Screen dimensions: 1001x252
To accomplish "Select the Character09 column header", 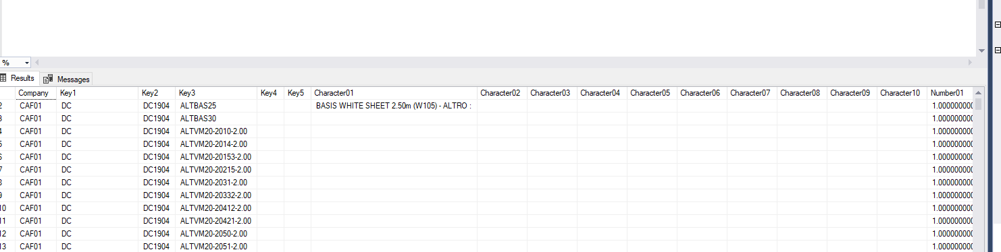I will 852,93.
